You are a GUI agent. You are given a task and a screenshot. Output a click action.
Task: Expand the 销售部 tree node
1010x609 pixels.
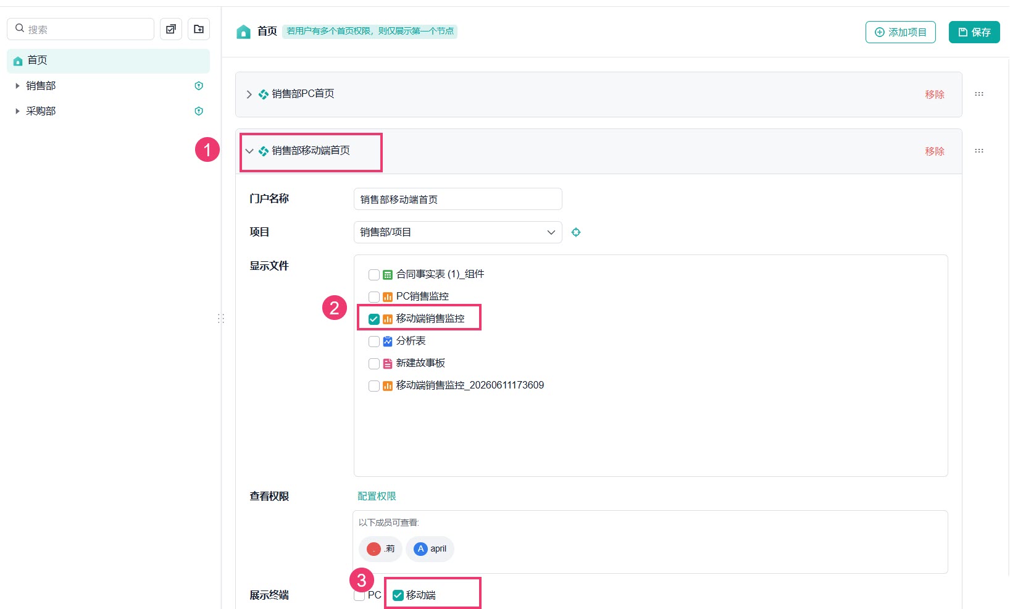pyautogui.click(x=17, y=86)
